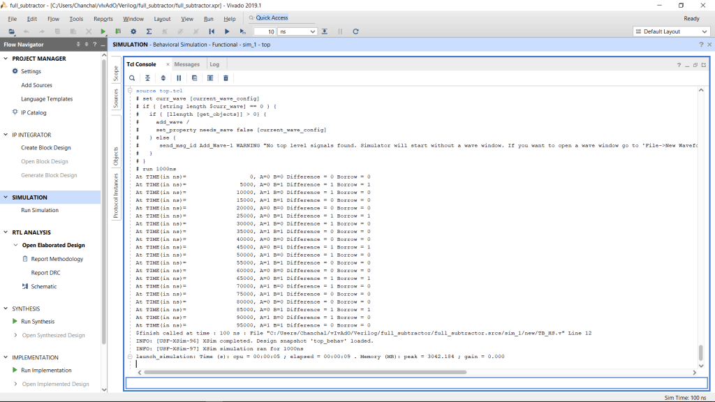The image size is (715, 402).
Task: Collapse the IP INTEGRATOR section
Action: (x=6, y=135)
